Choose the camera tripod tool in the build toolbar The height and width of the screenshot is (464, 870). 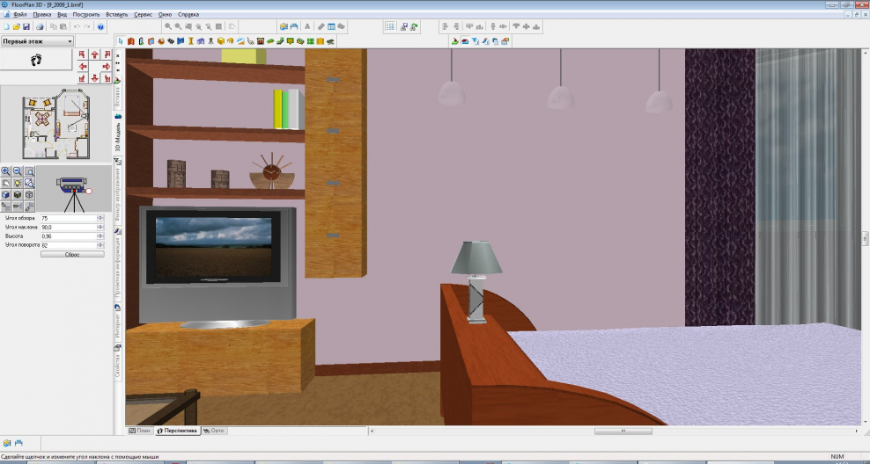point(210,41)
